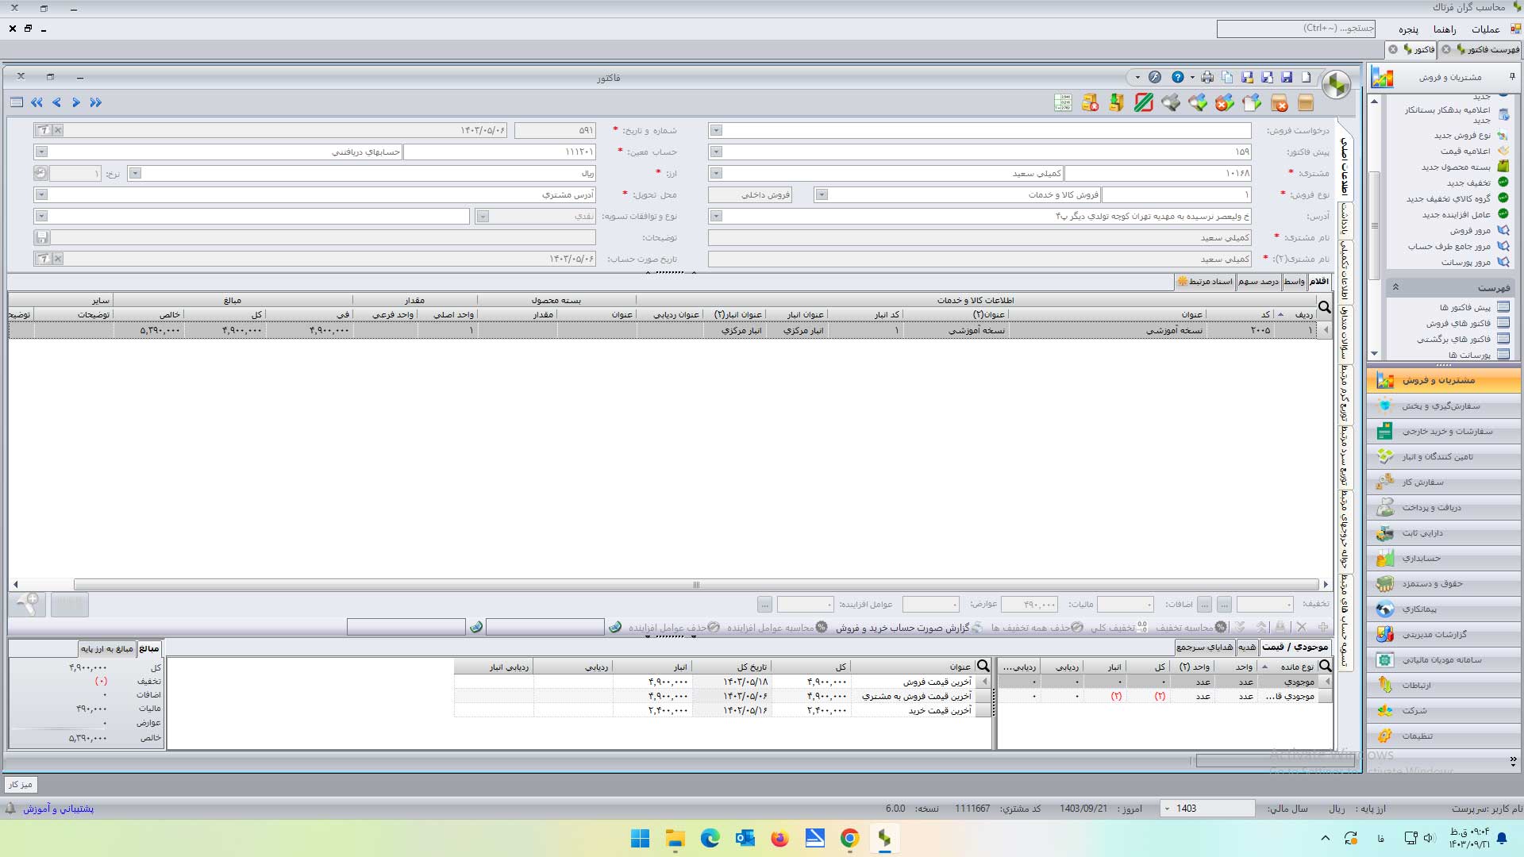Click the items grid horizontal scrollbar
The width and height of the screenshot is (1524, 857).
click(695, 585)
